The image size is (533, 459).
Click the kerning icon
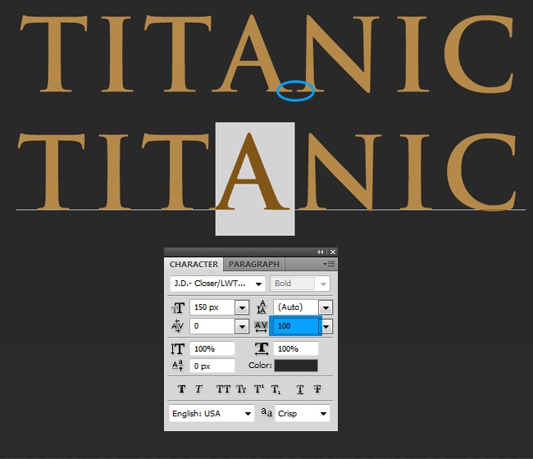[x=177, y=326]
